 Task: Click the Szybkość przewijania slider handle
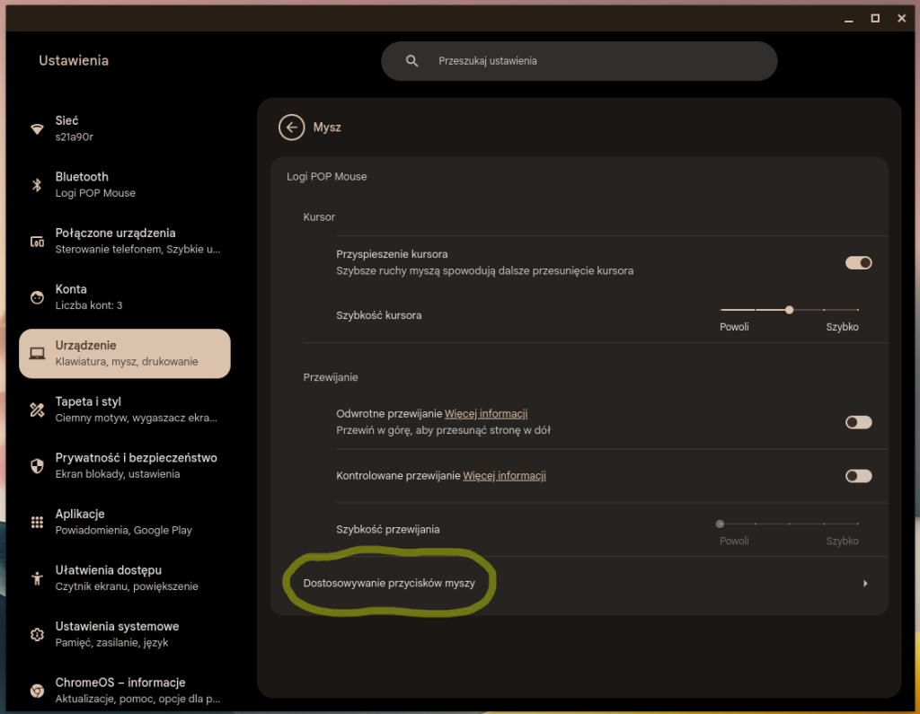(720, 524)
